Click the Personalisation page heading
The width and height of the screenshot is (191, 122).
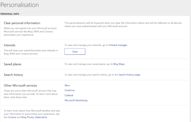[x=20, y=5]
